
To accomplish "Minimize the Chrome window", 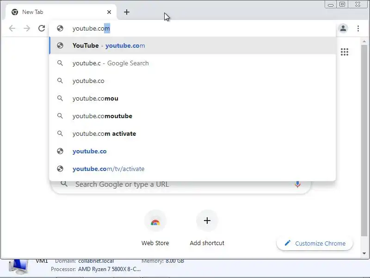I will 331,5.
